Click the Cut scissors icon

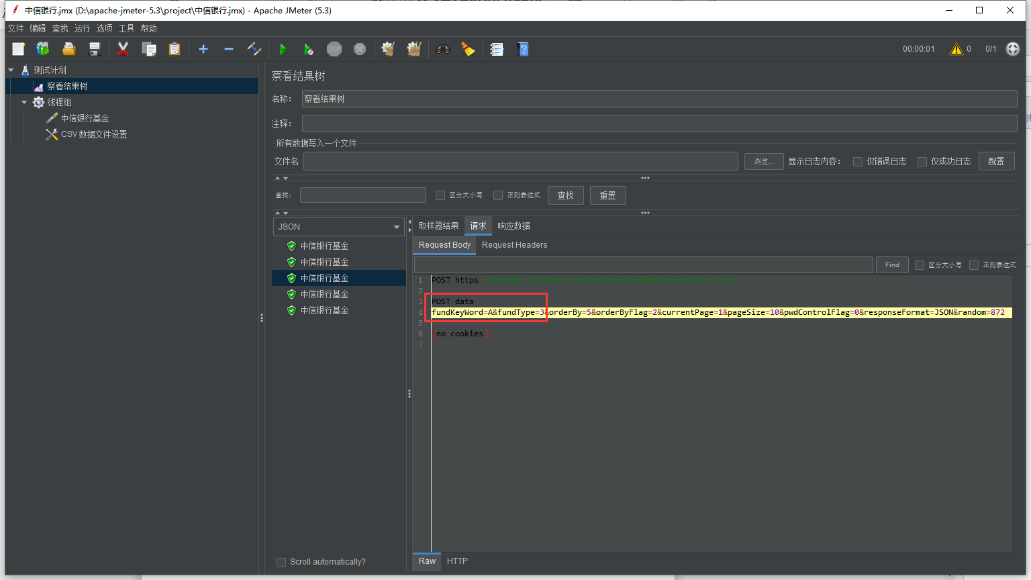123,49
